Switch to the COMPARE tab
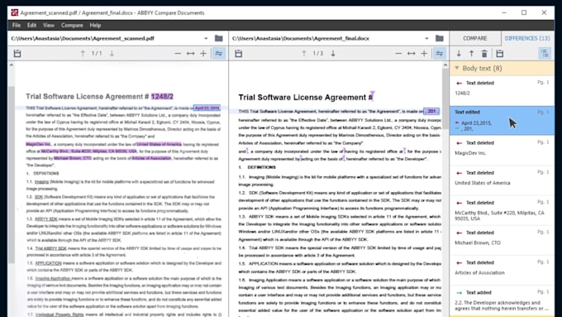562x317 pixels. (x=475, y=38)
